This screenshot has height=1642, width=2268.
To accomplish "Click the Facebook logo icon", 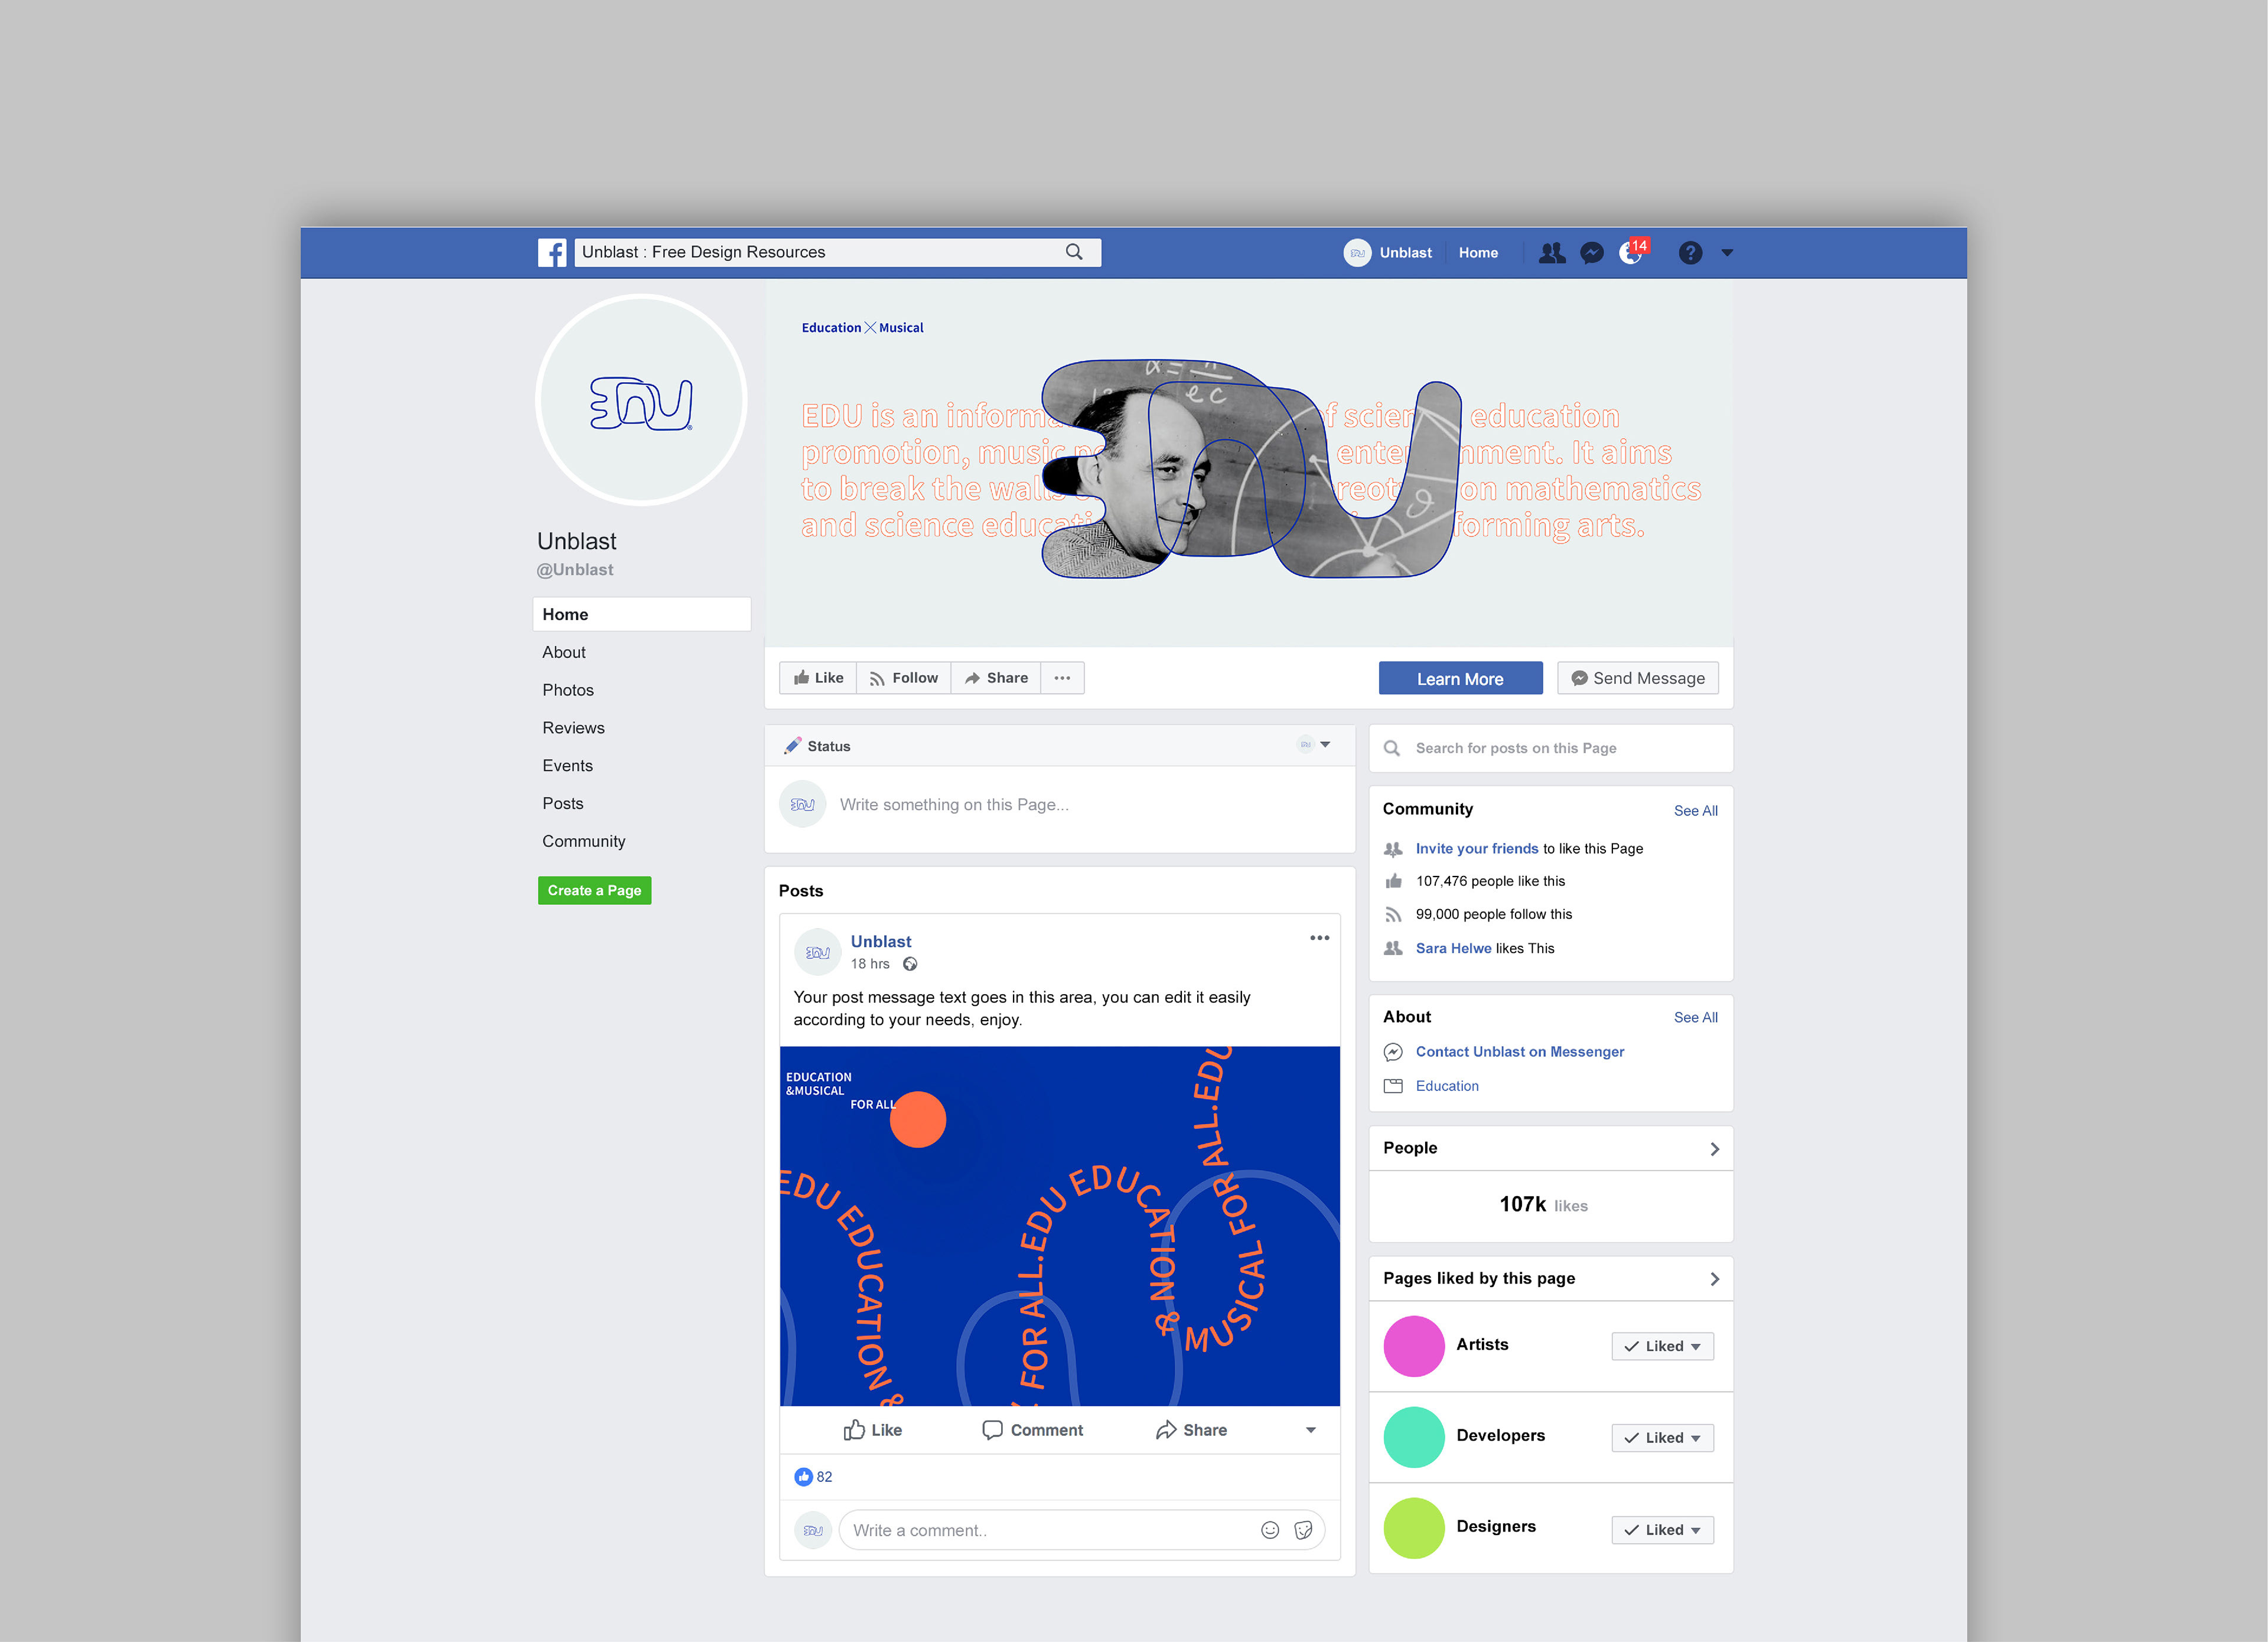I will click(551, 252).
